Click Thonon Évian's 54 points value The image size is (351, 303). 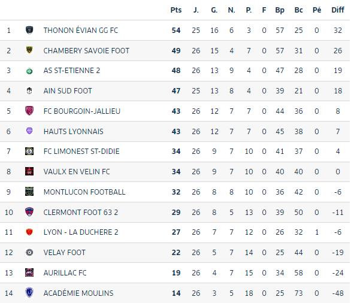[x=176, y=30]
